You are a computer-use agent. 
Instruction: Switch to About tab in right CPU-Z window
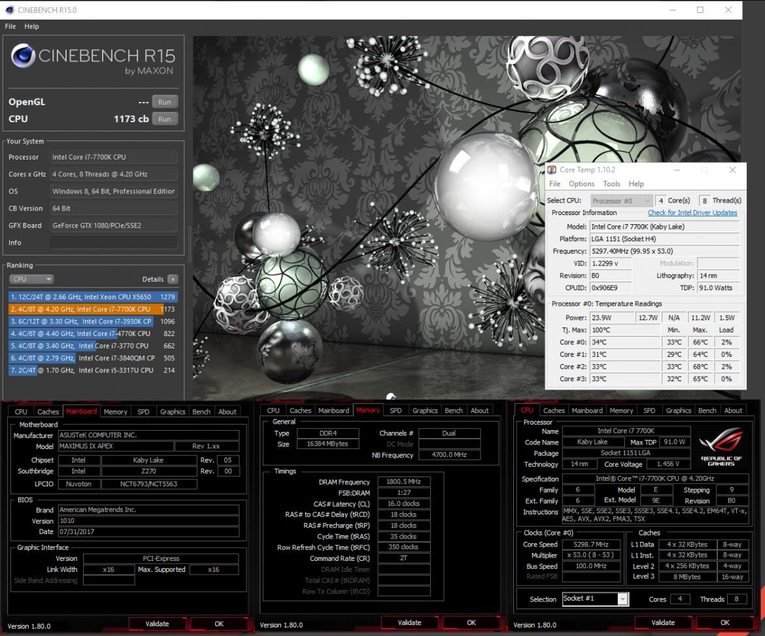(x=733, y=410)
